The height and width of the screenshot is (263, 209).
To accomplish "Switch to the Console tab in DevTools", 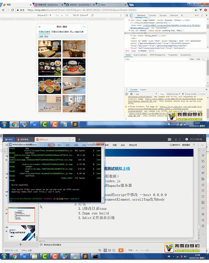I will [152, 15].
